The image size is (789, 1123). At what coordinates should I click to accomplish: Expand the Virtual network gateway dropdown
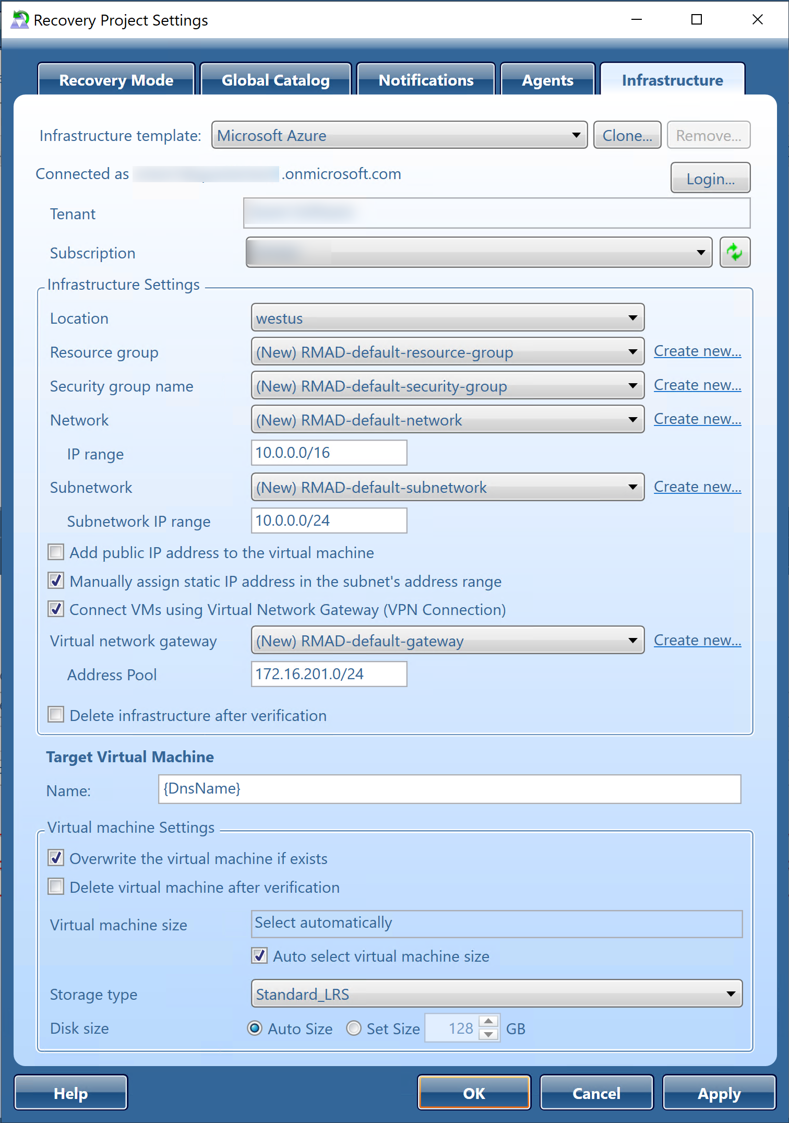pos(448,641)
